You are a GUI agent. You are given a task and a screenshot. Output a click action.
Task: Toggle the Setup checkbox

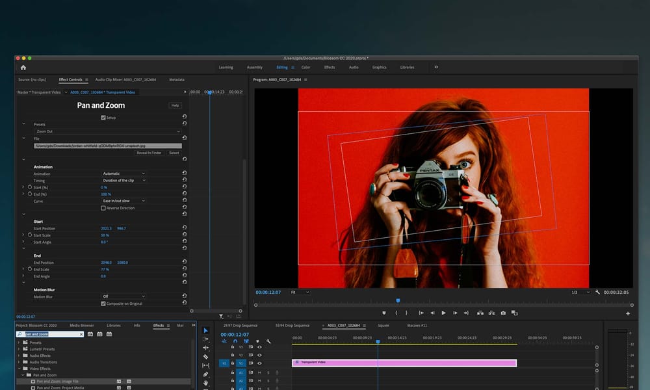(x=103, y=118)
